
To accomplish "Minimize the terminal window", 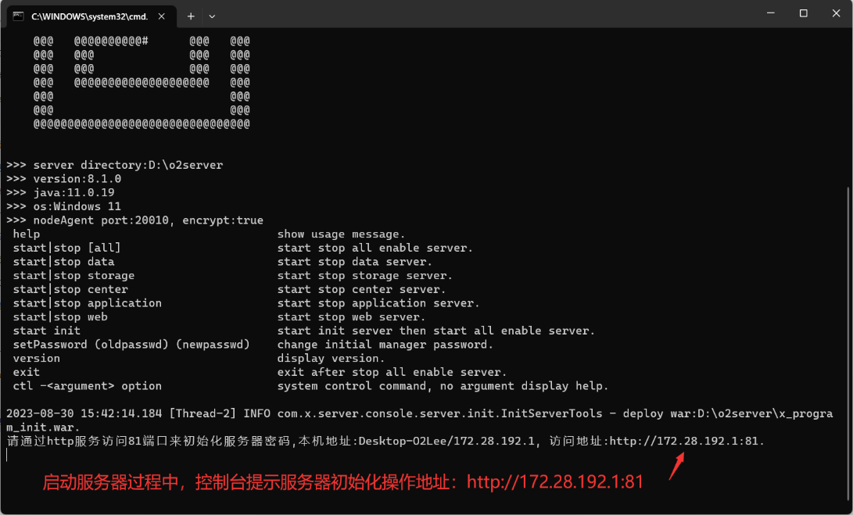I will pos(771,13).
